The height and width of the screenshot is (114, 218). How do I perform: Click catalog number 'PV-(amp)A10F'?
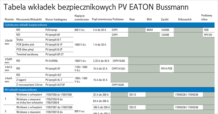pos(53,35)
